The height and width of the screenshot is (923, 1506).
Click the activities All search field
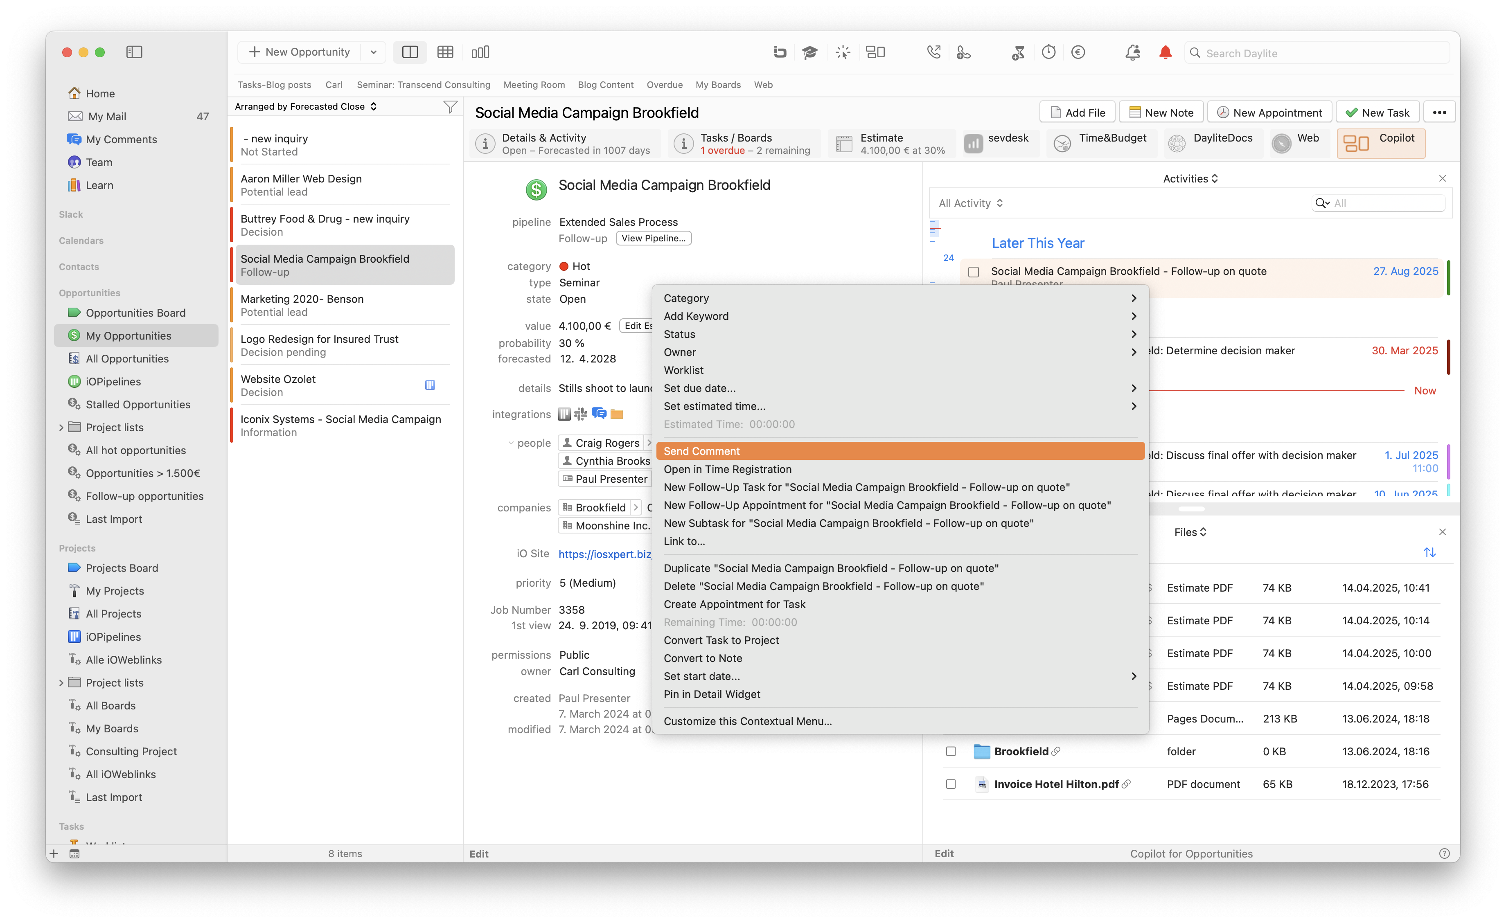point(1378,203)
